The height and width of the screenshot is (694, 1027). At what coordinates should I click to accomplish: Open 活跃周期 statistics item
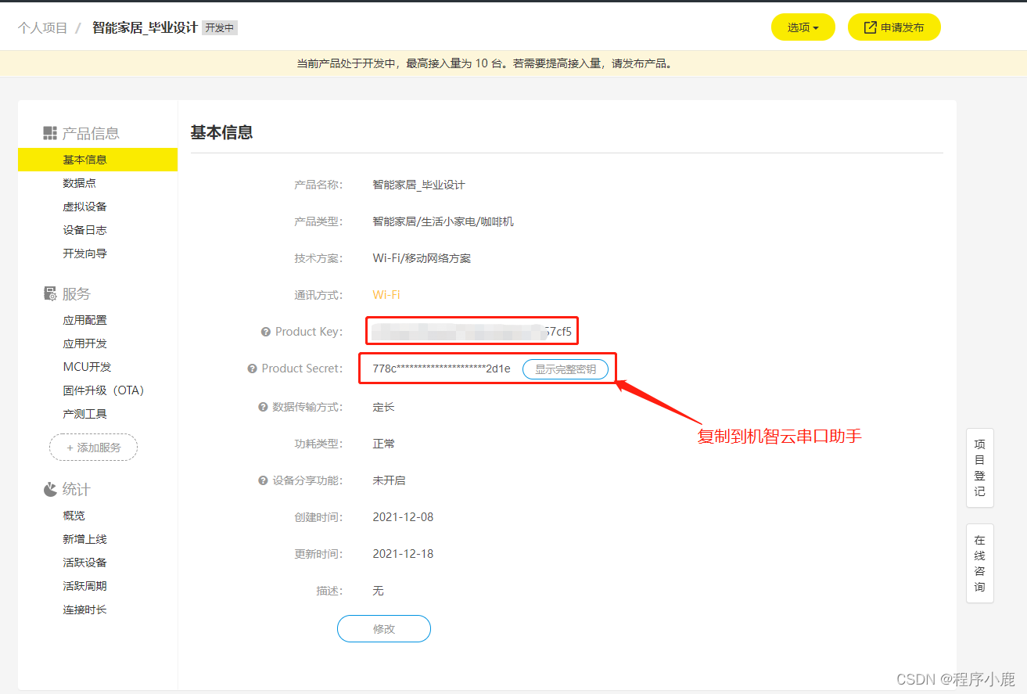[85, 586]
